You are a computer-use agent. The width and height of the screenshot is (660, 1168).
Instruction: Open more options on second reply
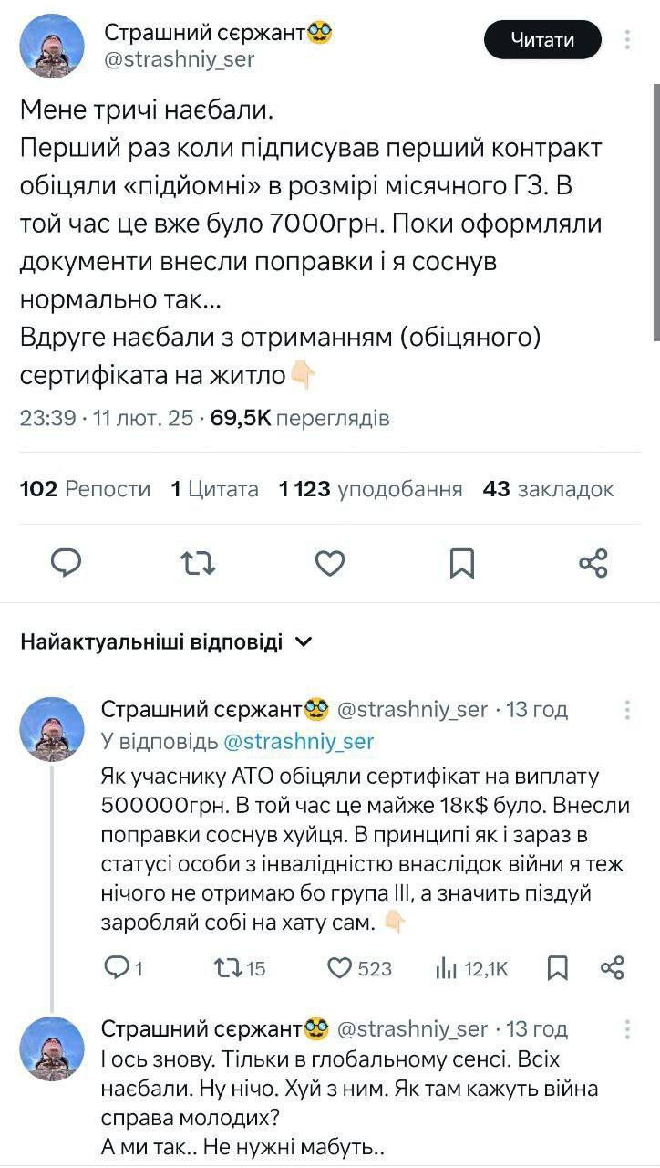(628, 1029)
